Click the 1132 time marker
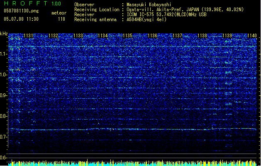 pyautogui.click(x=53, y=36)
